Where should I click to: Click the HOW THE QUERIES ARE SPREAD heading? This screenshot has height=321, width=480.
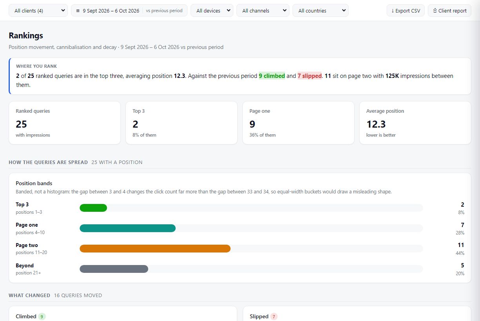coord(48,162)
